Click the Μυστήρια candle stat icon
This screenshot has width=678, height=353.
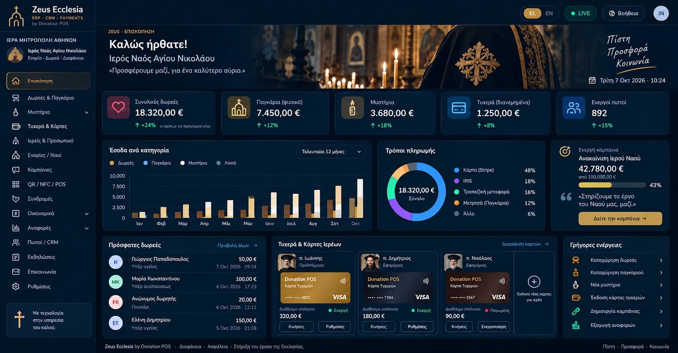352,108
